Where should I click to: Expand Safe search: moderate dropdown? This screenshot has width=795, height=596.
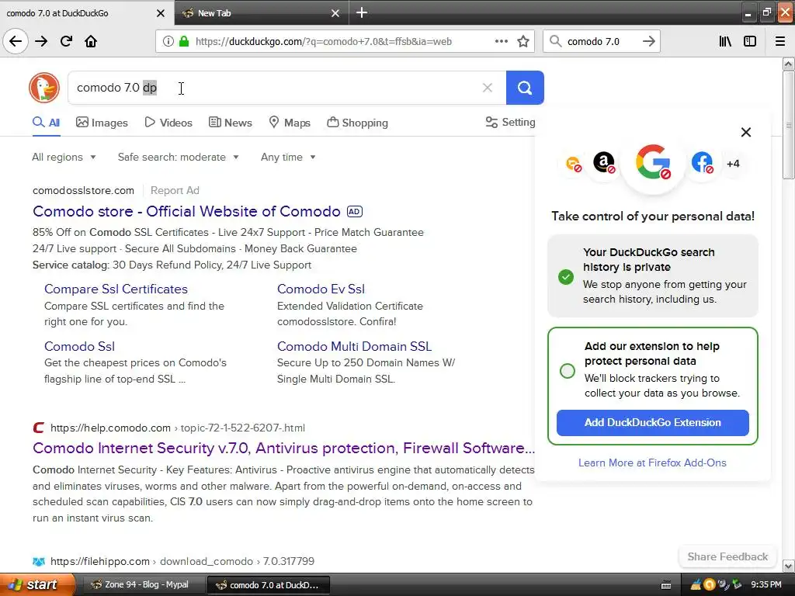(x=178, y=157)
